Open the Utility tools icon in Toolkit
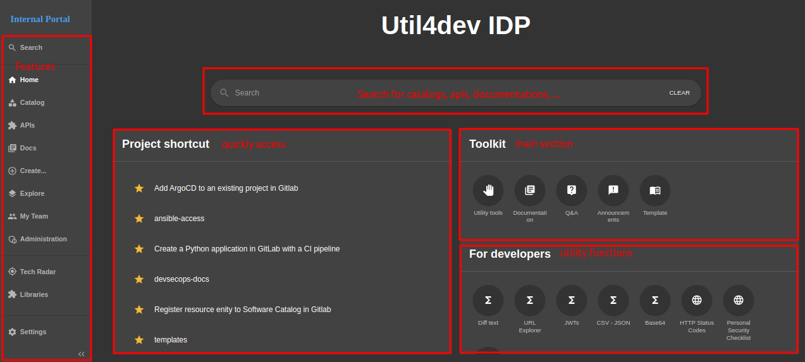Screen dimensions: 805x362 pos(488,190)
